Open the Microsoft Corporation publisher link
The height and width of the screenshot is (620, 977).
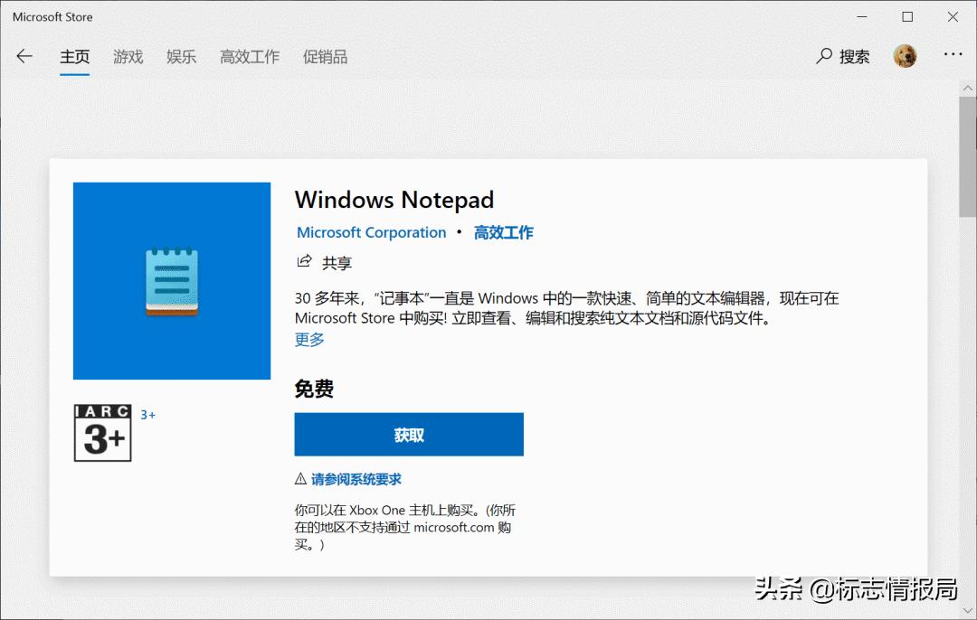372,233
